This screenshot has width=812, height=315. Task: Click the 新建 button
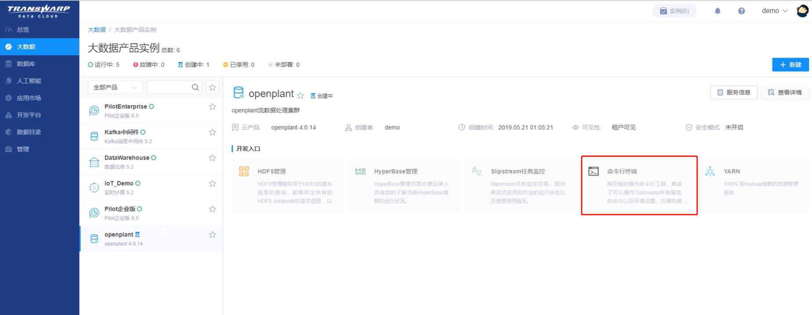tap(790, 65)
